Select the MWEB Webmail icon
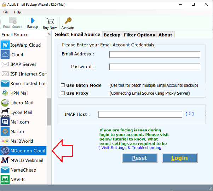The height and width of the screenshot is (191, 213). 5,160
